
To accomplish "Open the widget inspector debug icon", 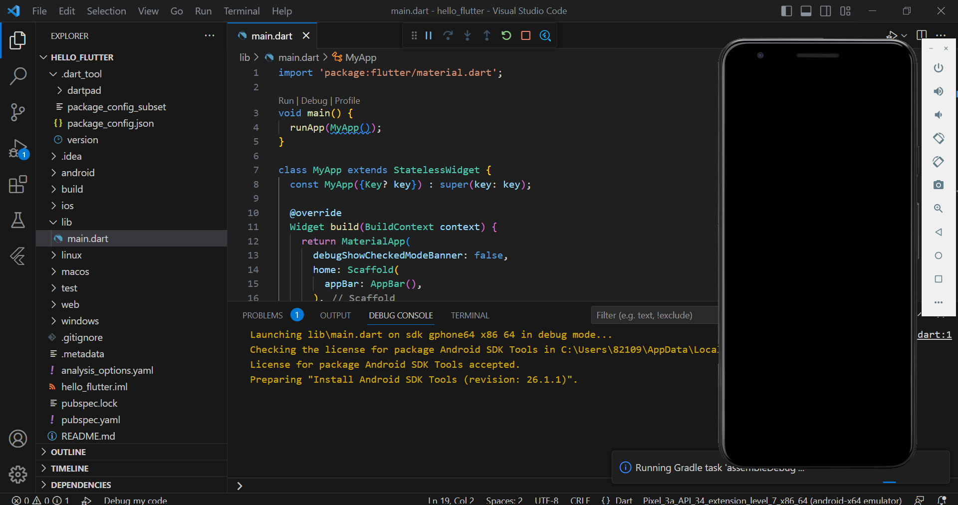I will [x=545, y=35].
